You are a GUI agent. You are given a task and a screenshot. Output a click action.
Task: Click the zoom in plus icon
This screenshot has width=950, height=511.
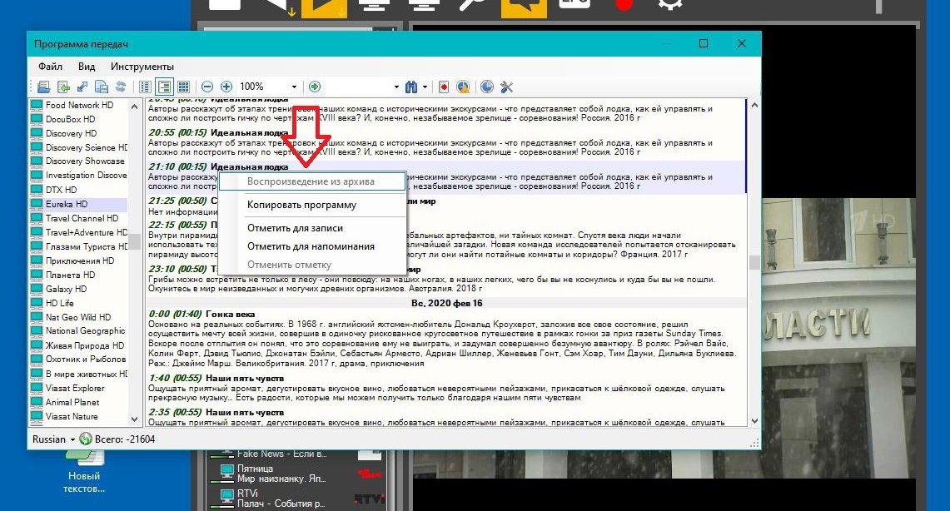click(226, 87)
